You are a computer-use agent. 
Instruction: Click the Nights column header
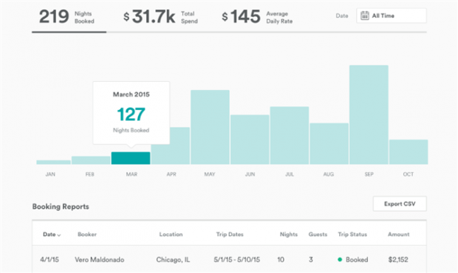click(289, 234)
